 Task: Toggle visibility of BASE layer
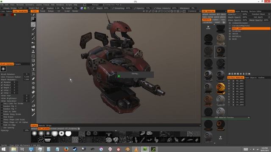(230, 39)
